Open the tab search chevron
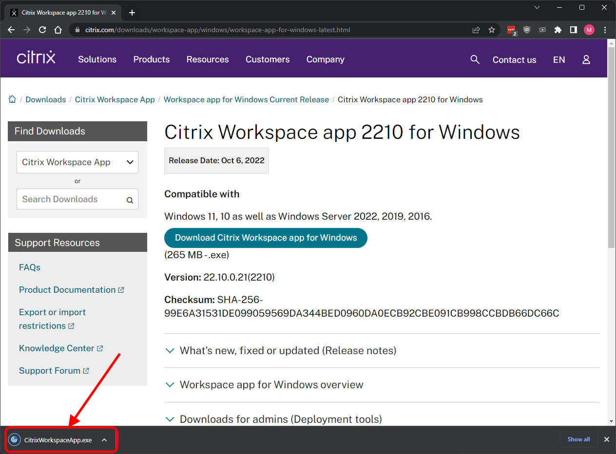Image resolution: width=616 pixels, height=454 pixels. click(x=537, y=7)
